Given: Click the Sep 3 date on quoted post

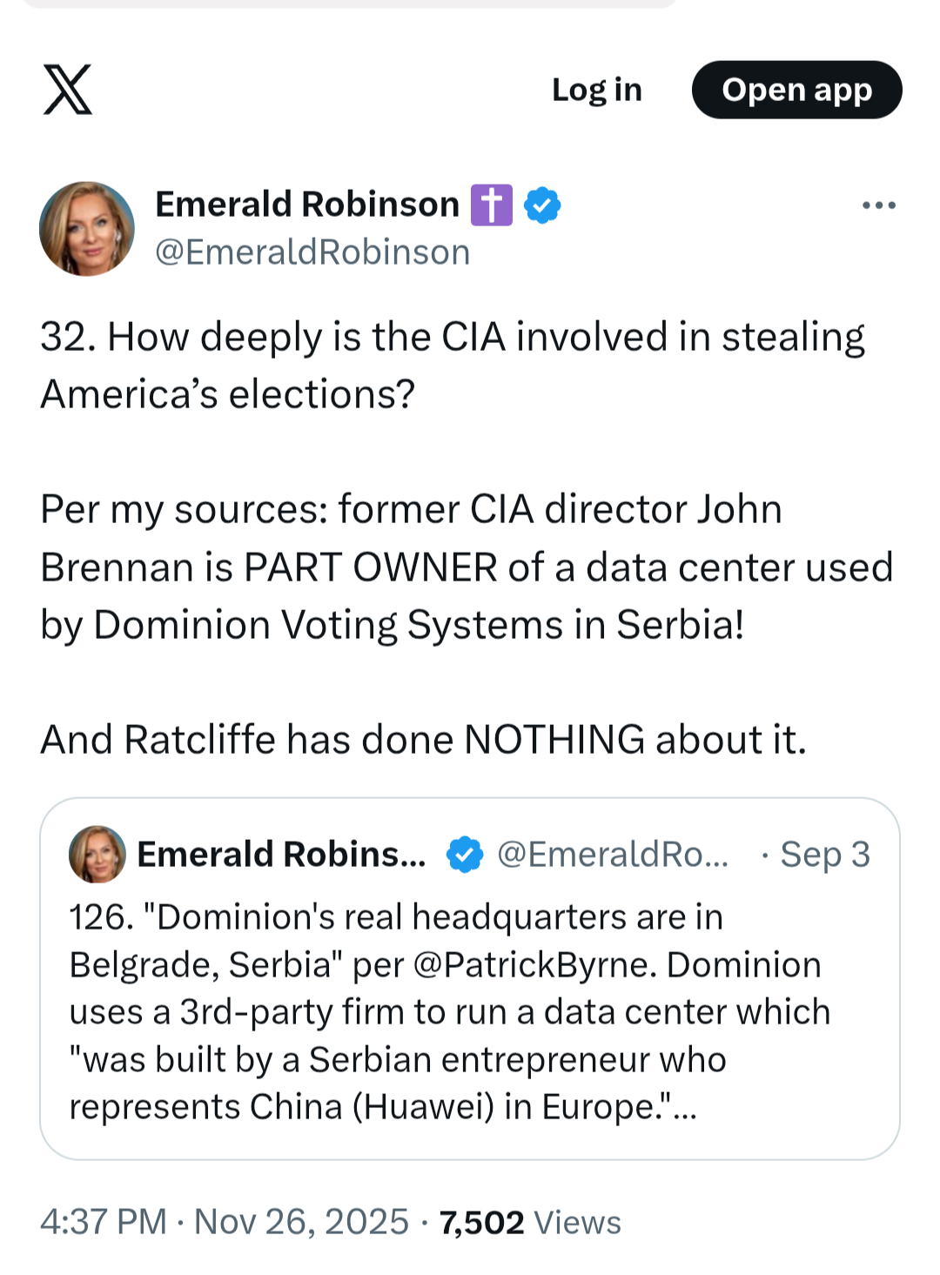Looking at the screenshot, I should pos(824,855).
